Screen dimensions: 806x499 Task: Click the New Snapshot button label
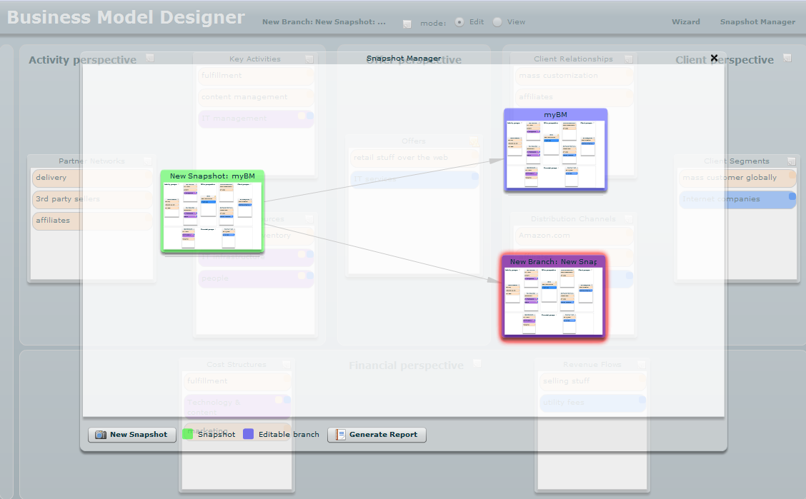point(138,434)
